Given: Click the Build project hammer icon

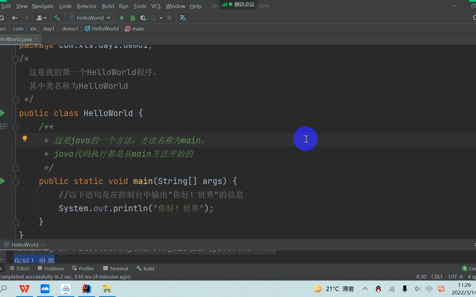Looking at the screenshot, I should [57, 18].
